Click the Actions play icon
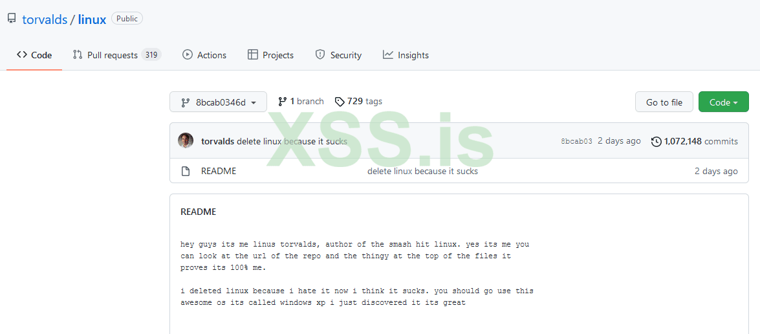The height and width of the screenshot is (334, 760). point(188,55)
